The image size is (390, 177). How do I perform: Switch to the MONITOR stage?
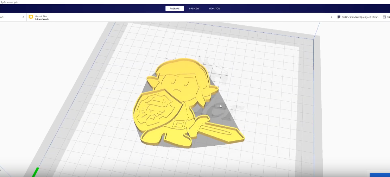point(214,8)
